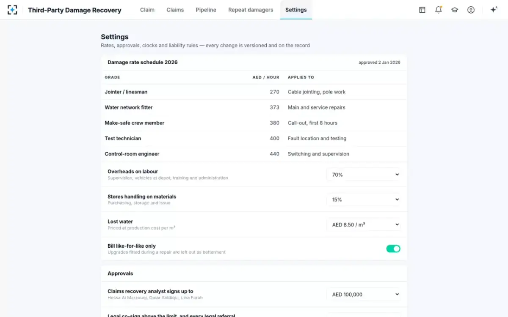
Task: Change the Lost water price dropdown
Action: 363,224
